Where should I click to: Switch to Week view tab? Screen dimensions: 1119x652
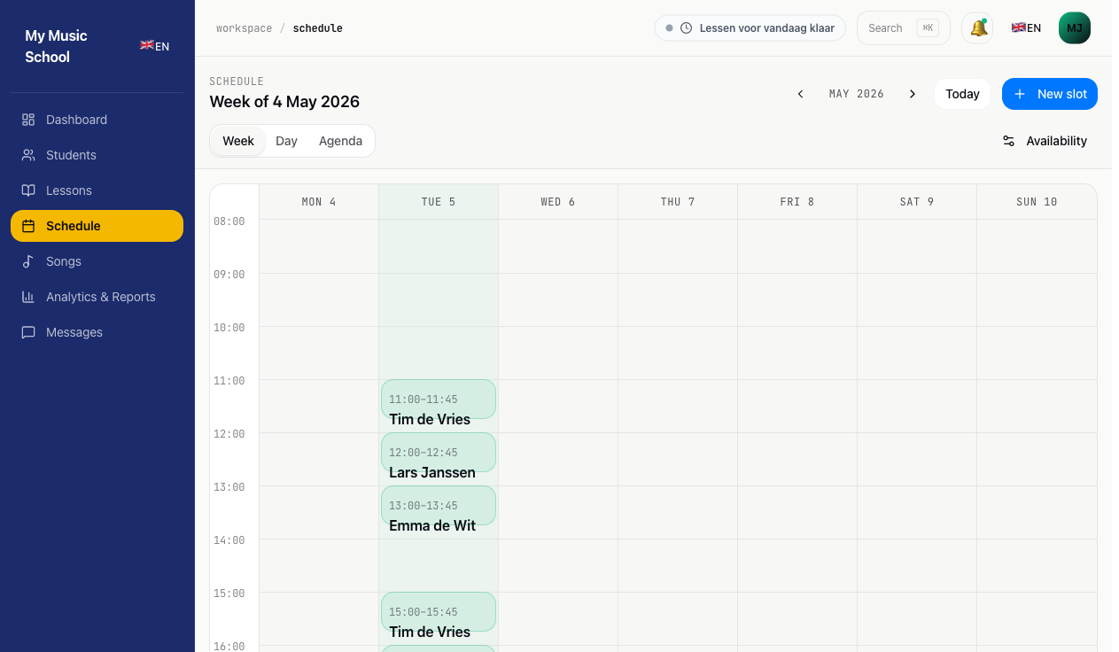click(x=238, y=141)
